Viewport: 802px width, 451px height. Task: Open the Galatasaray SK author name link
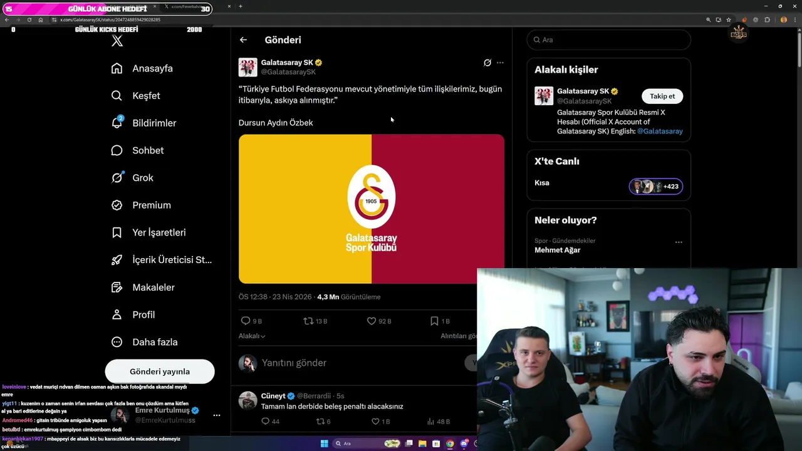coord(287,63)
